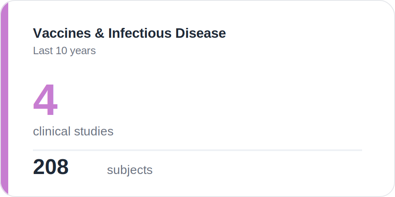The image size is (395, 197).
Task: Click the Vaccines & Infectious Disease card heading
Action: (x=129, y=33)
